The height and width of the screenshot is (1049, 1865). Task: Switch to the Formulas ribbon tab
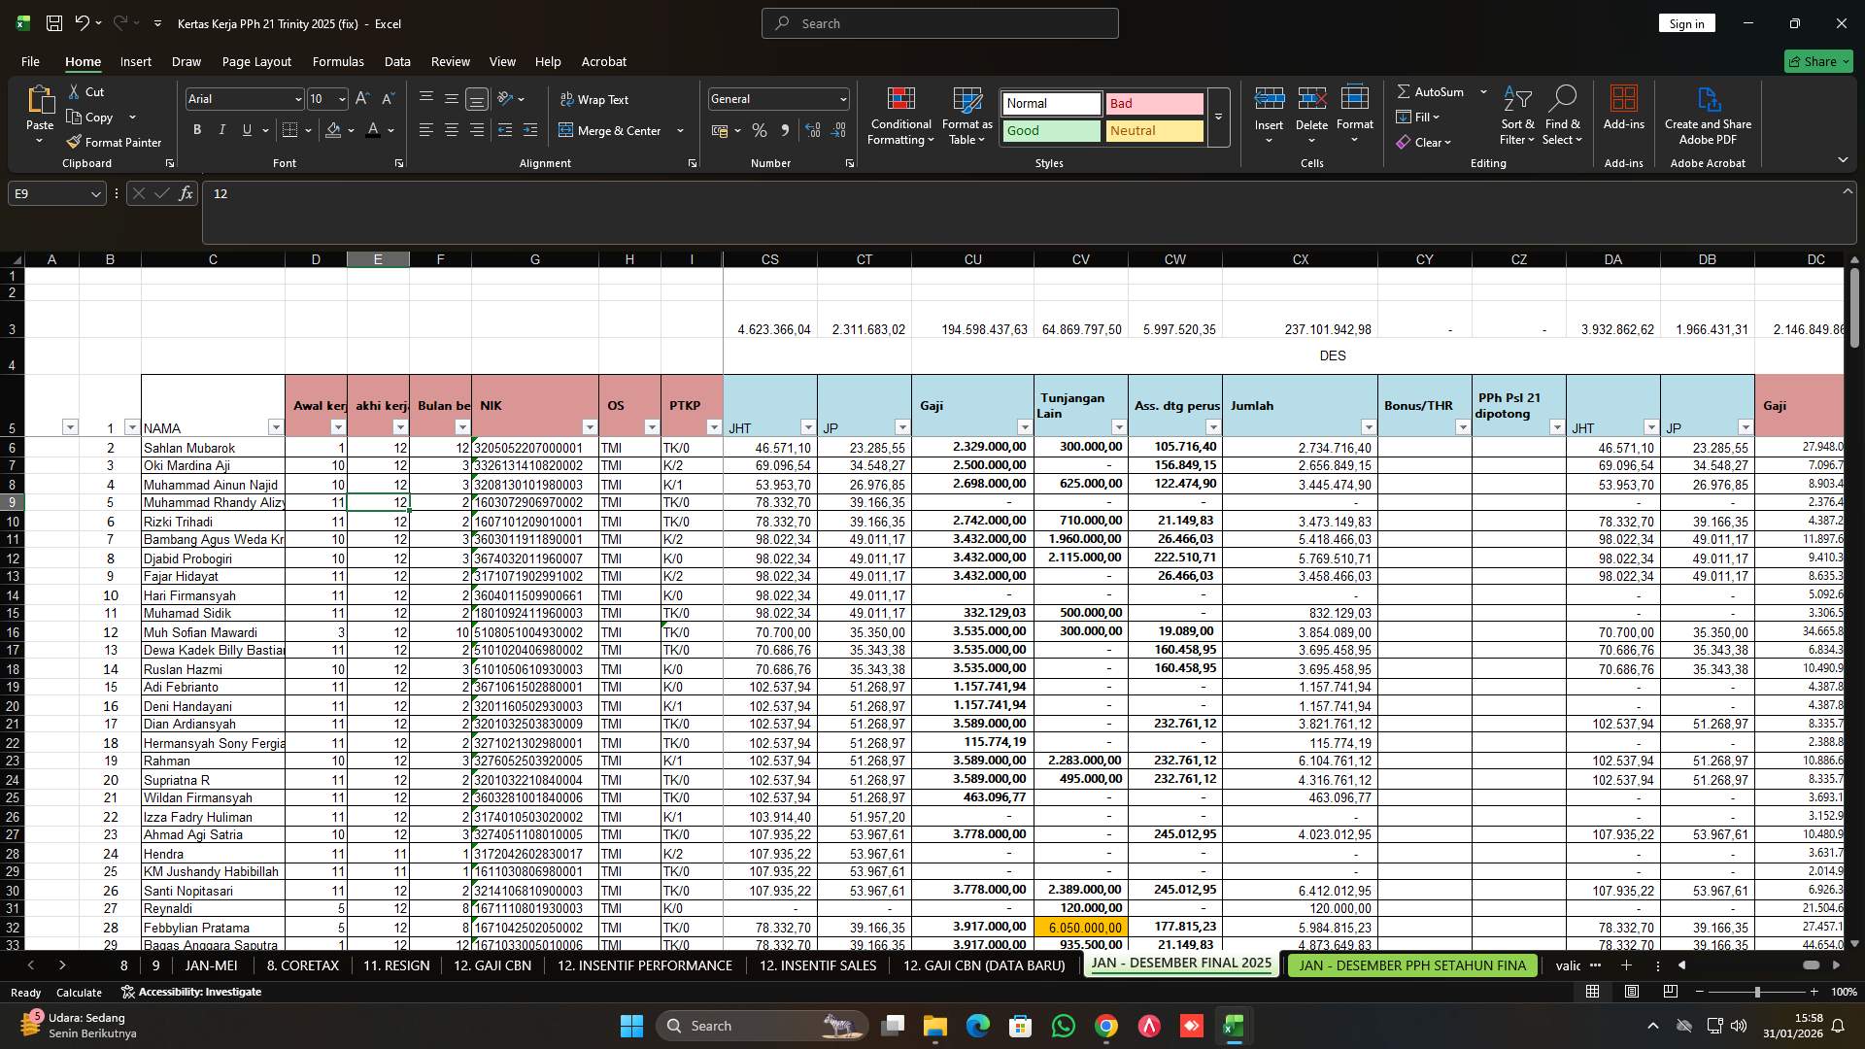pos(337,61)
